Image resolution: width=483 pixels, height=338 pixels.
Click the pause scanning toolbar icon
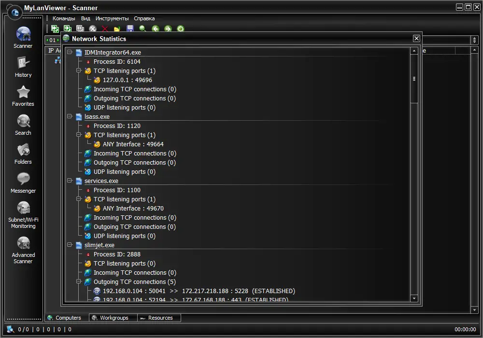[80, 28]
